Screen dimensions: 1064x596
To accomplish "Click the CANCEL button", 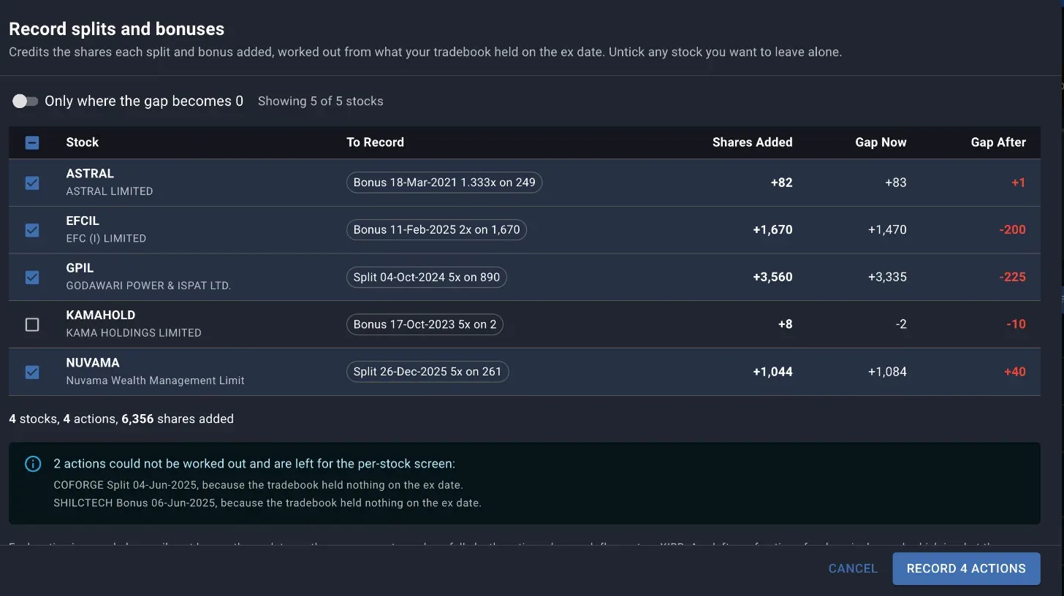I will (853, 568).
